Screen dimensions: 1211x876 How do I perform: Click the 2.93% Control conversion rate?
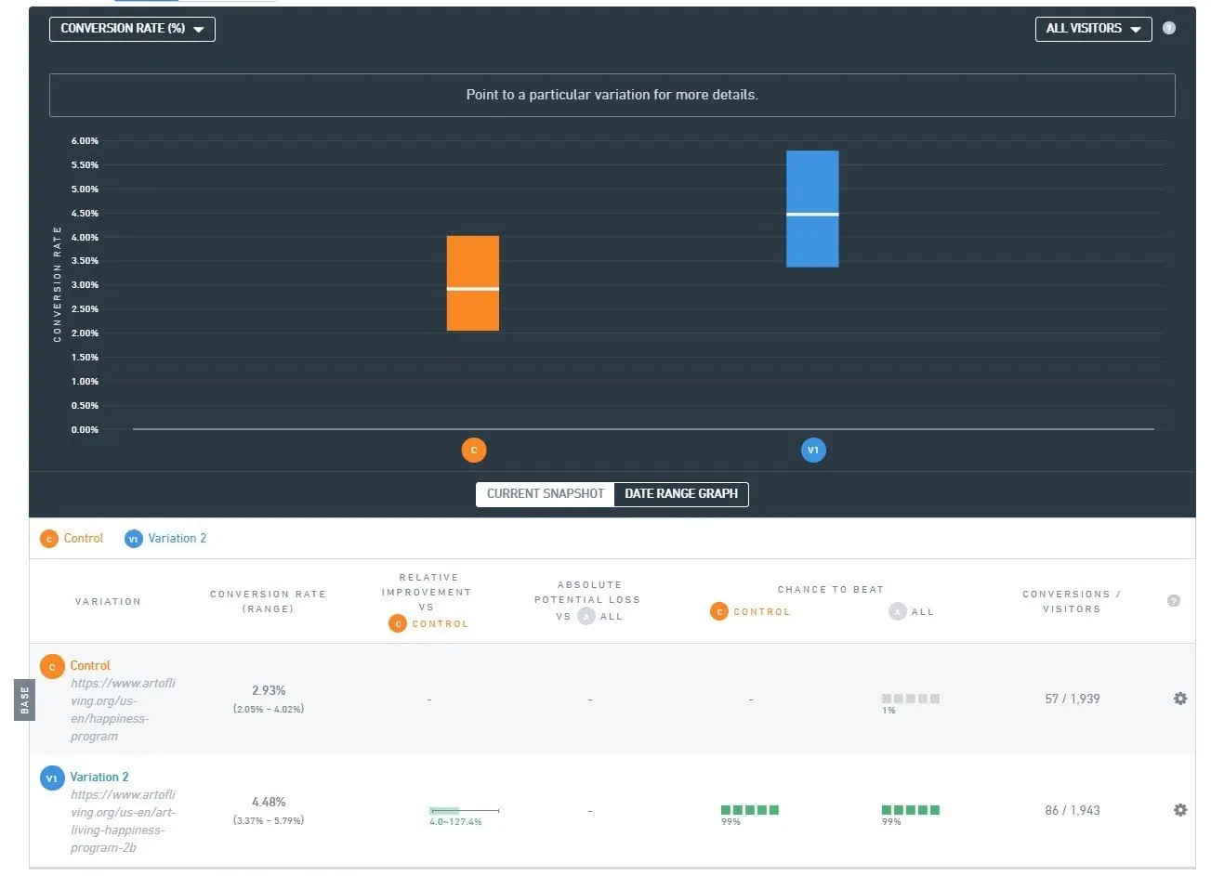[x=269, y=691]
